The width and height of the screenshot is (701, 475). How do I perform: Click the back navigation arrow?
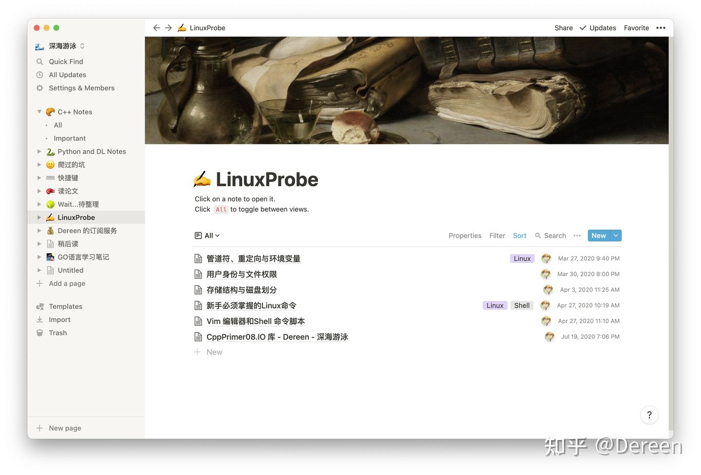156,28
